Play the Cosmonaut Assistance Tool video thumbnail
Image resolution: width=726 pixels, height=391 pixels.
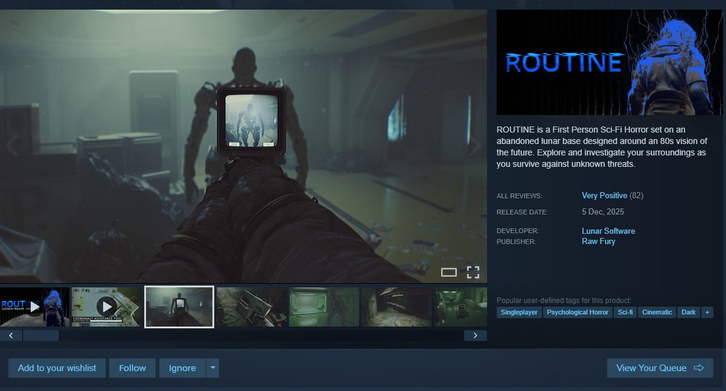pyautogui.click(x=107, y=307)
